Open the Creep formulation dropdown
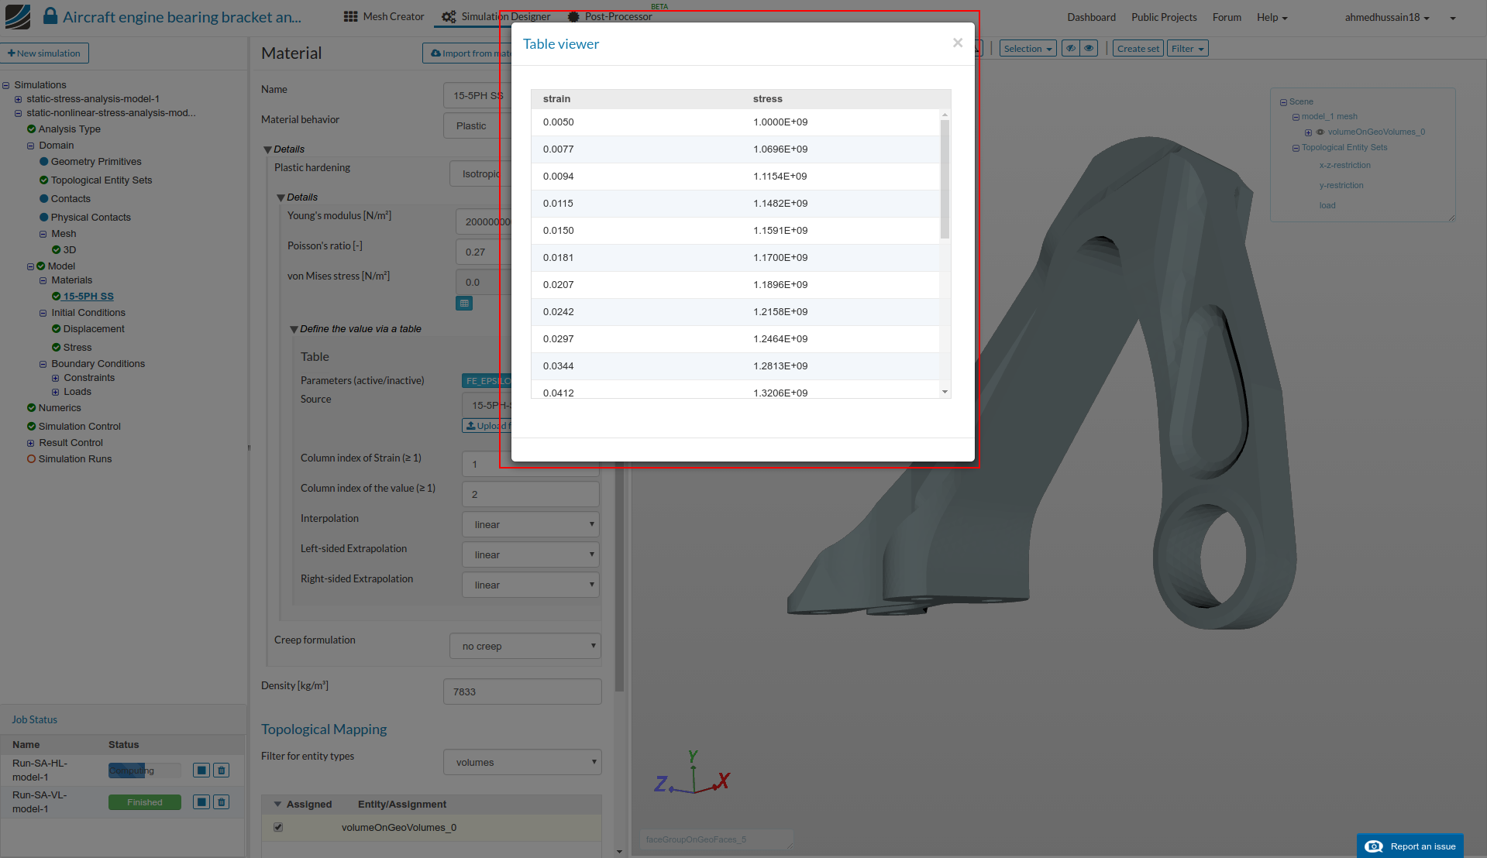The image size is (1487, 858). click(x=525, y=647)
